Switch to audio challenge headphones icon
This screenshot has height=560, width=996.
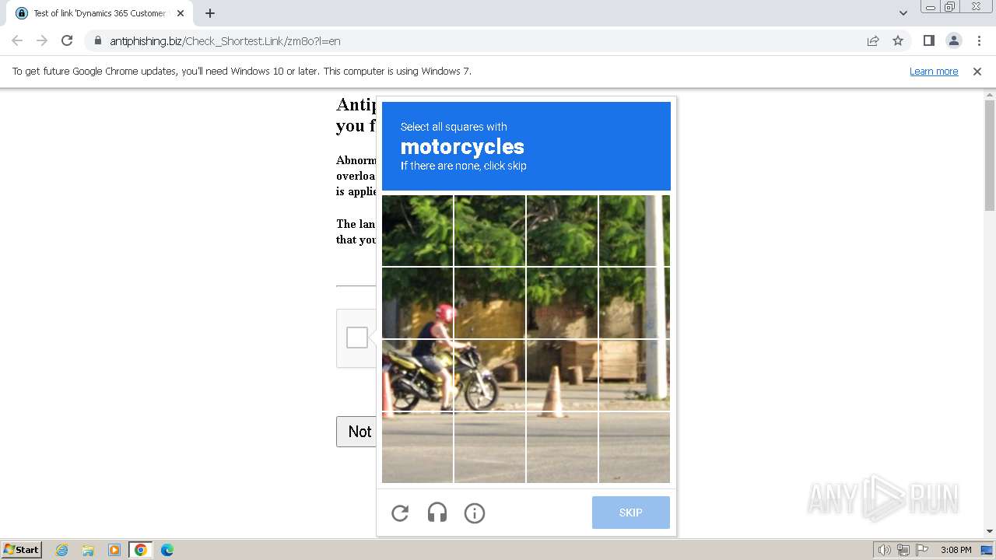[437, 513]
